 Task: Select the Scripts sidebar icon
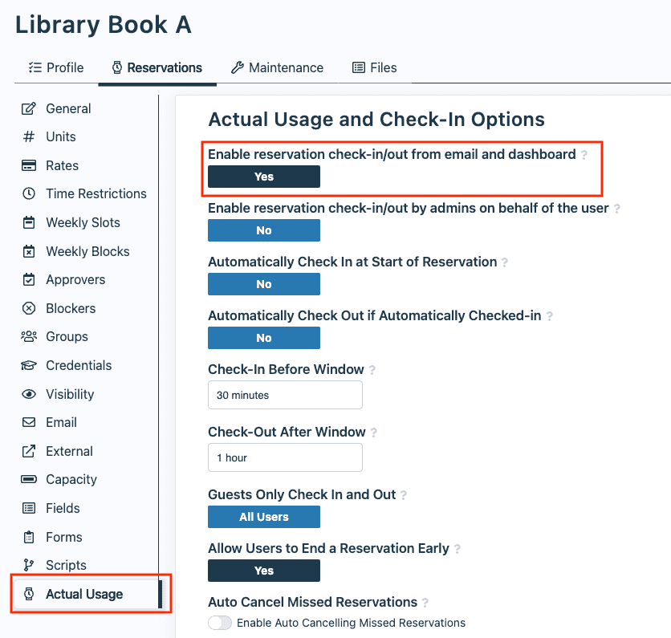tap(29, 565)
